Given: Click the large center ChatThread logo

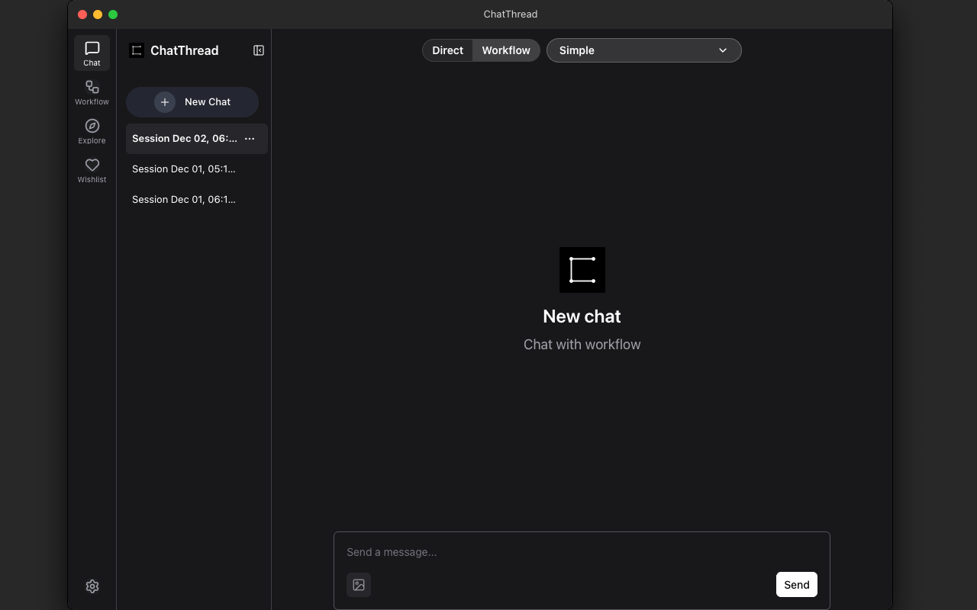Looking at the screenshot, I should coord(582,270).
